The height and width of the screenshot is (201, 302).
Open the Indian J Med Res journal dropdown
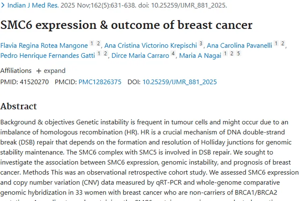coord(33,6)
